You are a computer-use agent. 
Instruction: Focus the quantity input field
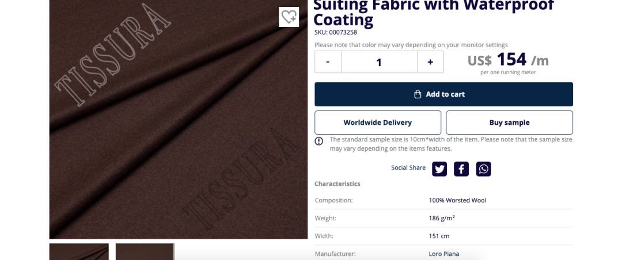pos(379,62)
